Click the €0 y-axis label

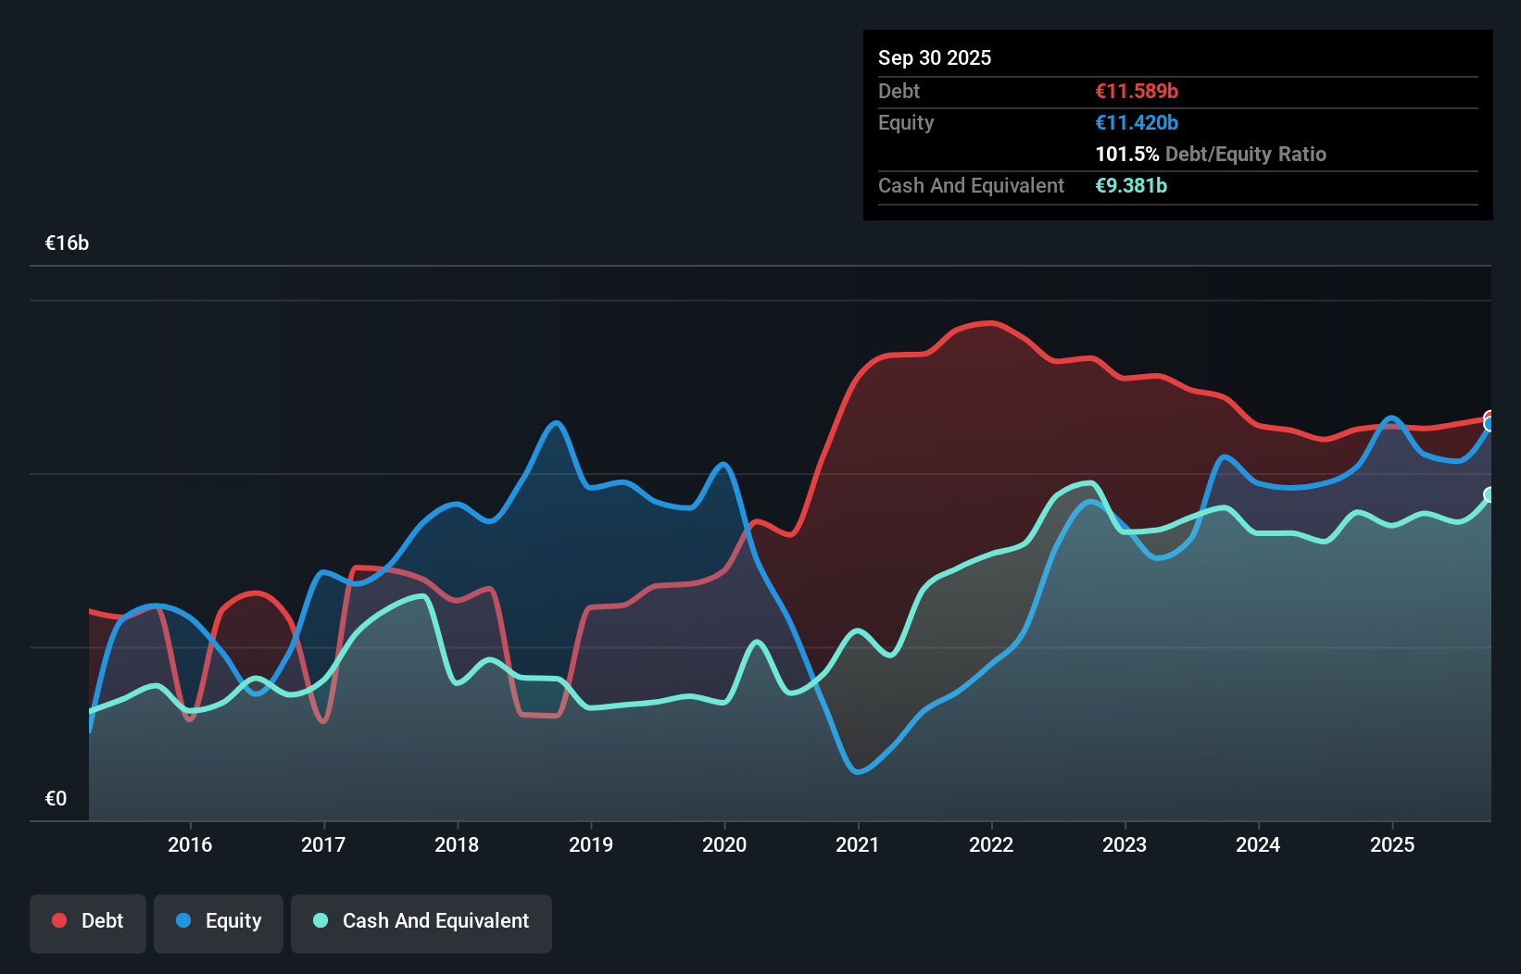tap(57, 799)
